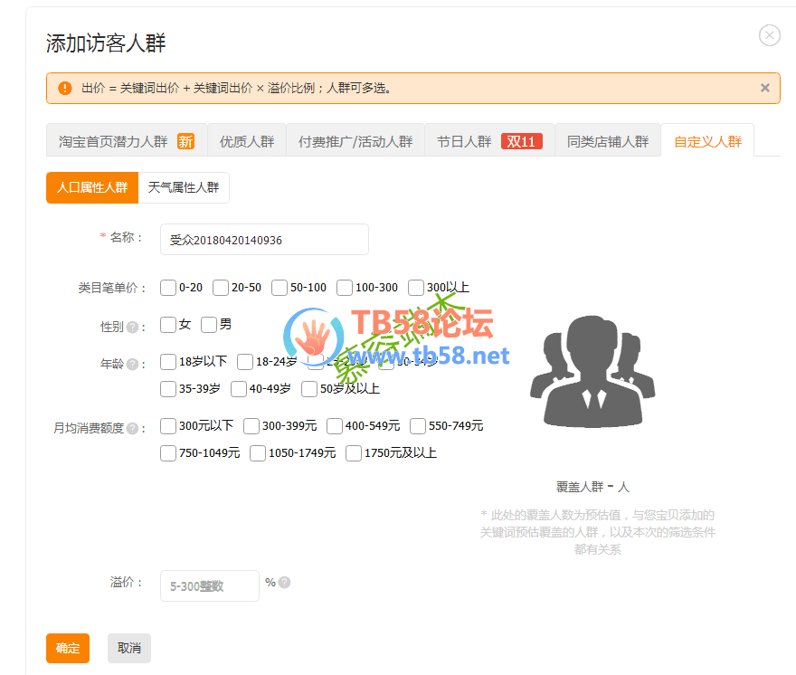The image size is (796, 675).
Task: Check 750-1049元 spending checkbox
Action: 168,453
